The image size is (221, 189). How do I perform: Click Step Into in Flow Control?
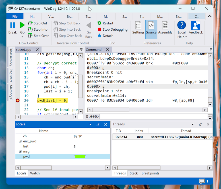coord(38,30)
